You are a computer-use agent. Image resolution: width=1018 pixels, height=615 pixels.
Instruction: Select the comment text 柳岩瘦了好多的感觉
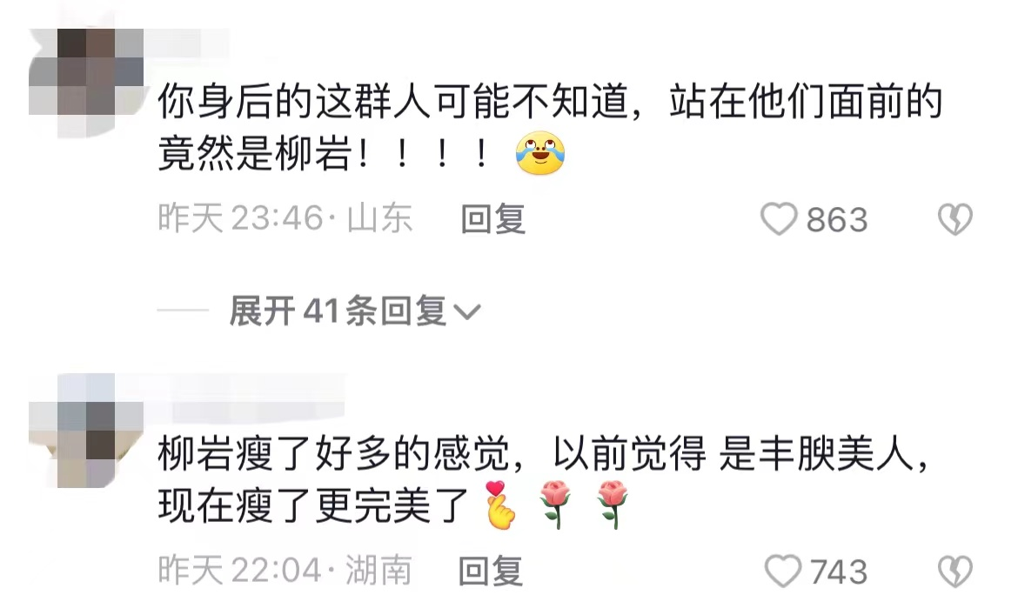point(333,453)
